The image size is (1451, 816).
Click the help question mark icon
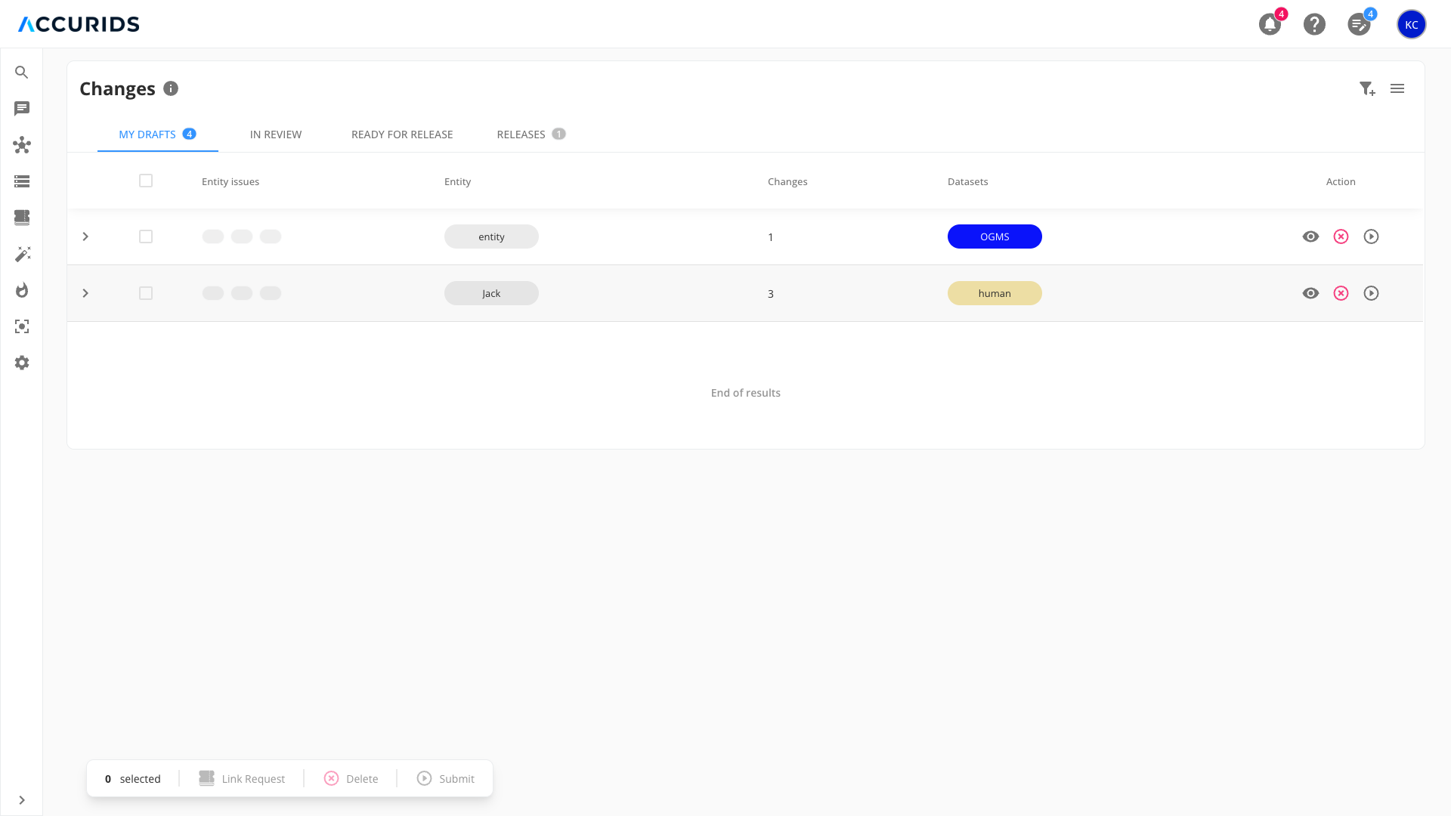pos(1314,24)
